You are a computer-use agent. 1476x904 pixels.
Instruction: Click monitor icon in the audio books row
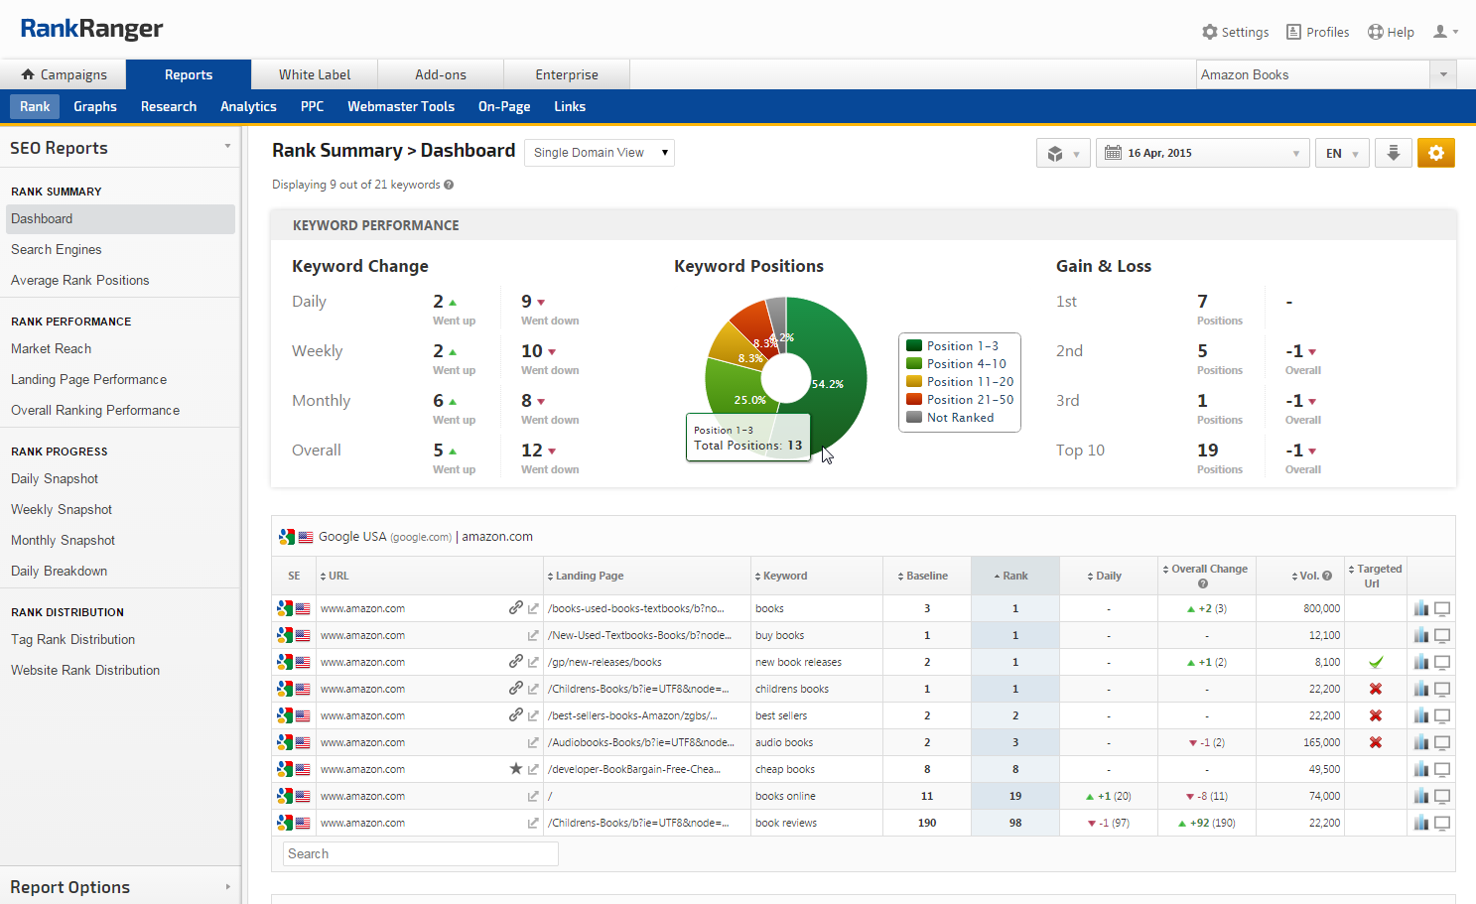(1442, 742)
